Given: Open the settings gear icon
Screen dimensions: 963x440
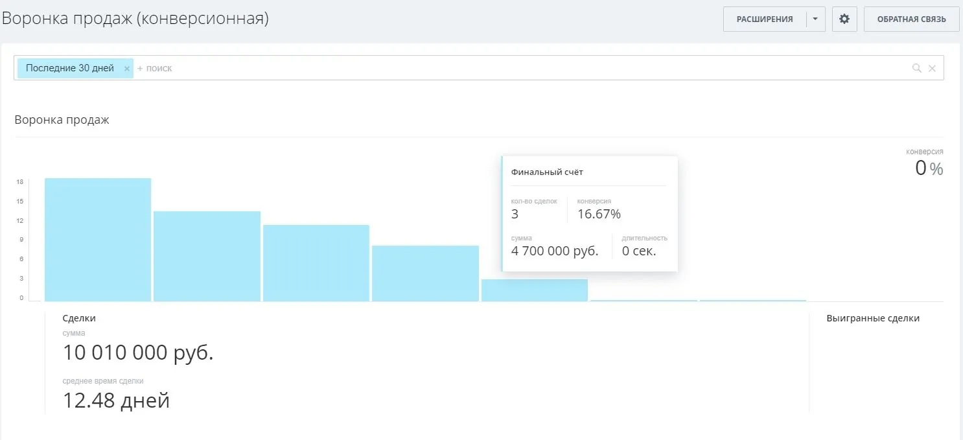Looking at the screenshot, I should [x=844, y=19].
